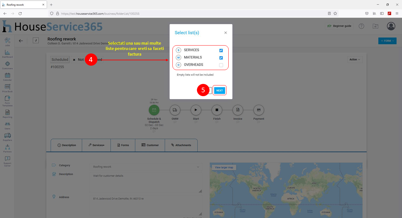Click the HouseService365 logo
The width and height of the screenshot is (402, 218).
tap(52, 26)
